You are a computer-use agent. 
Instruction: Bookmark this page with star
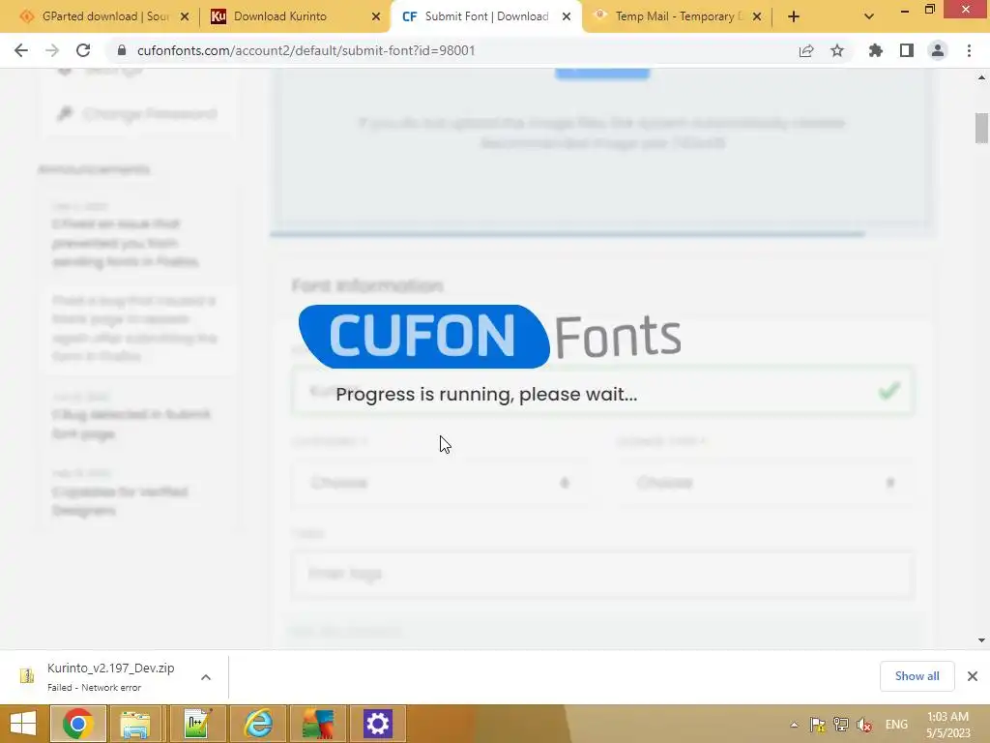point(837,50)
